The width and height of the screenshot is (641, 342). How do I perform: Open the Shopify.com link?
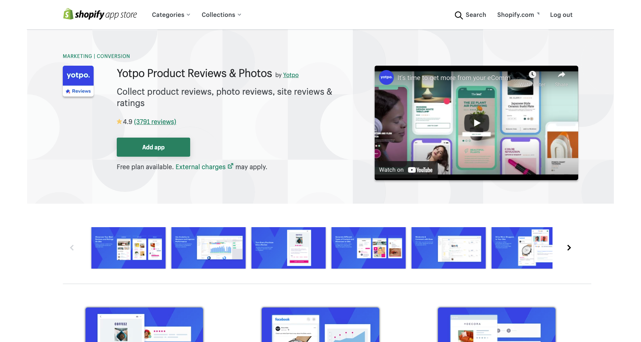(515, 15)
